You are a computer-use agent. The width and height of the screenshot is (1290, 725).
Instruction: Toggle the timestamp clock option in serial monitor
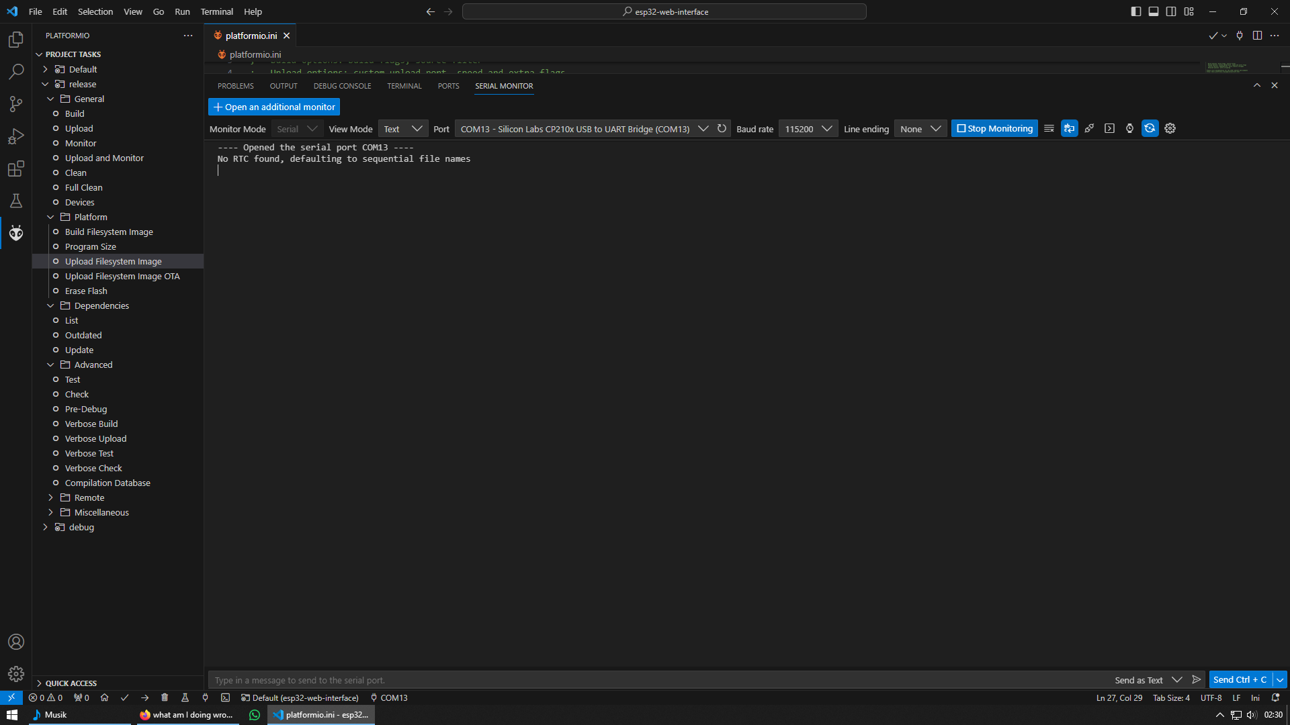[x=1129, y=128]
